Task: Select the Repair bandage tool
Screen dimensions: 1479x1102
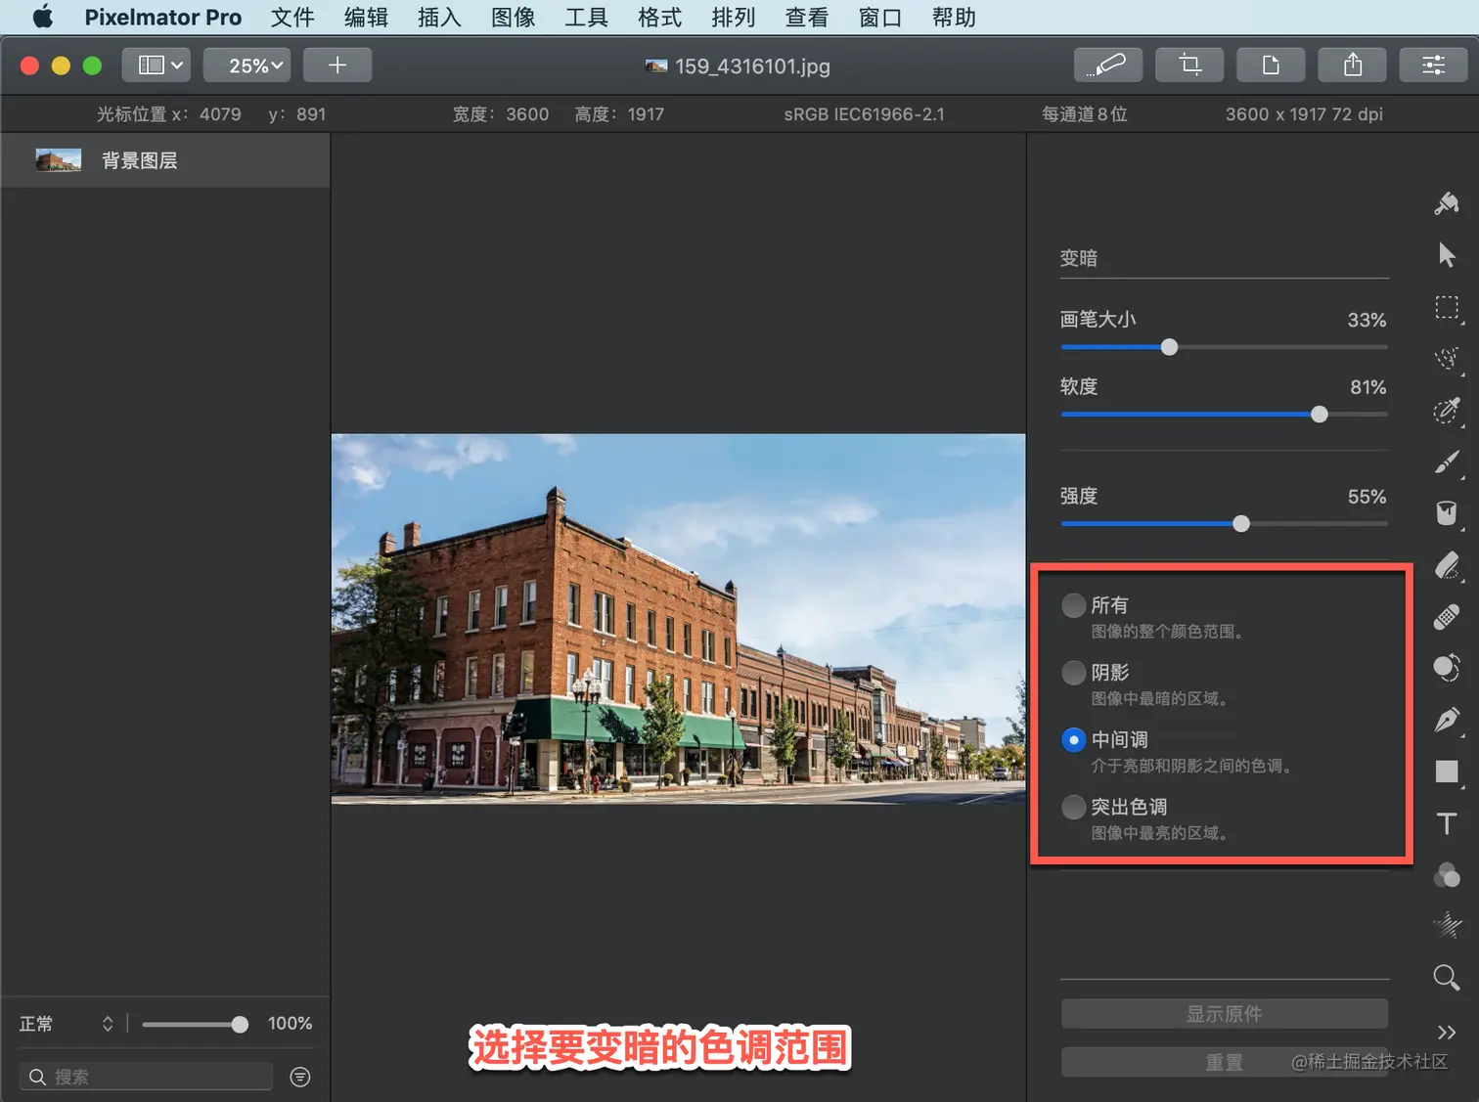Action: pos(1447,618)
